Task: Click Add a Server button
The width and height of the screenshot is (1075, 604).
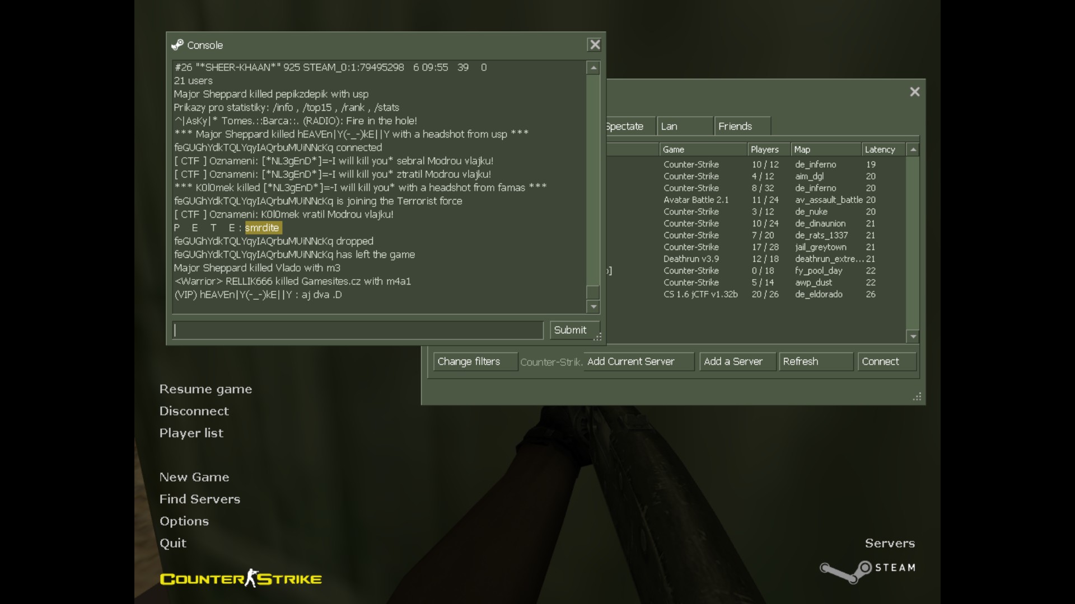Action: click(737, 362)
